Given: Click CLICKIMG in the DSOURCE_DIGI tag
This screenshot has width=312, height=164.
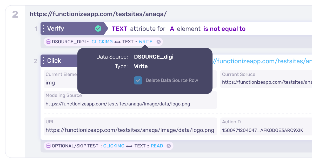Looking at the screenshot, I should (x=102, y=42).
